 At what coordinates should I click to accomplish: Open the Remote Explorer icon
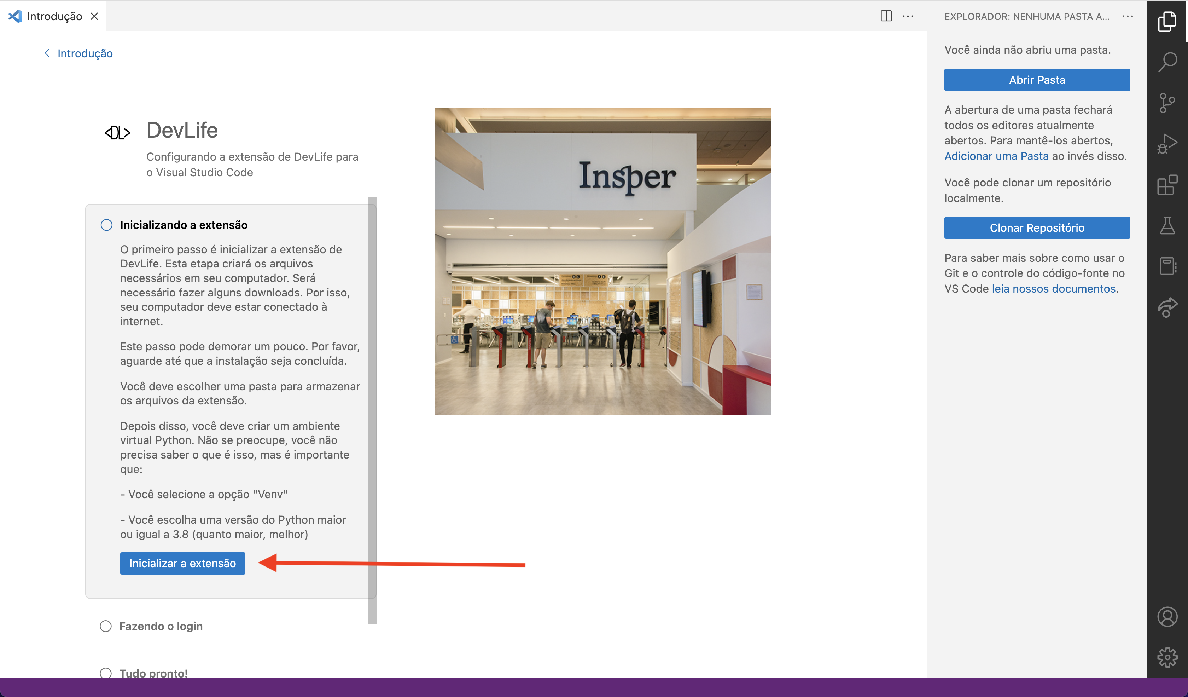[1168, 307]
